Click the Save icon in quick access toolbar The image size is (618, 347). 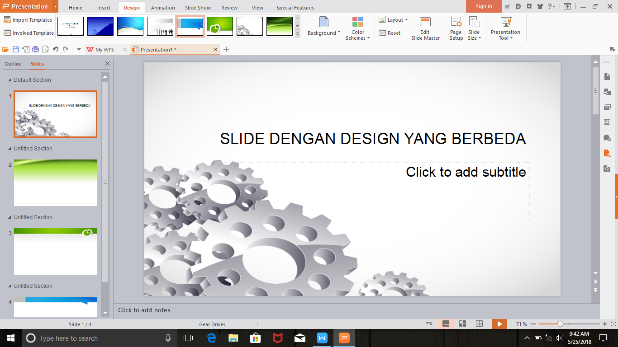pos(15,49)
